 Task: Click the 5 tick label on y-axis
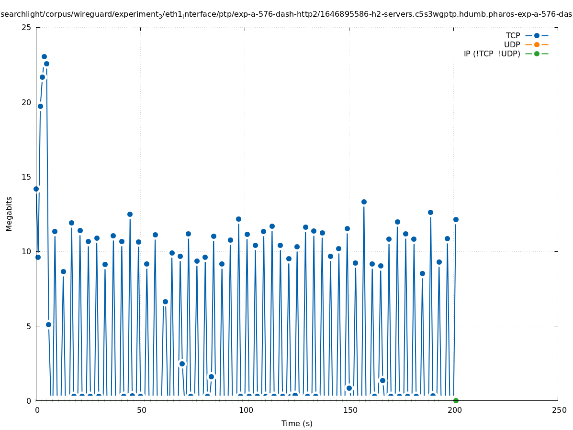[29, 326]
